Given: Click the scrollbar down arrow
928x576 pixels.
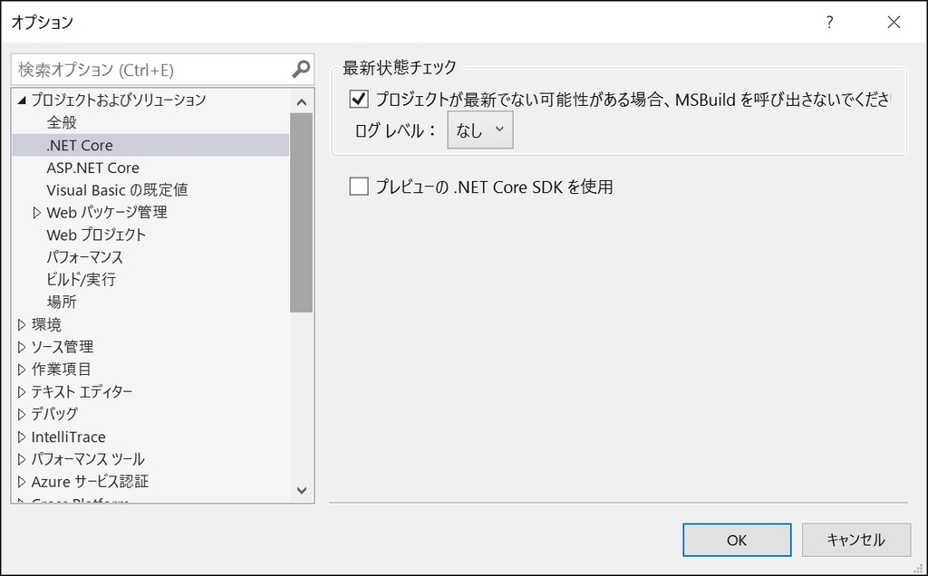Looking at the screenshot, I should 302,491.
